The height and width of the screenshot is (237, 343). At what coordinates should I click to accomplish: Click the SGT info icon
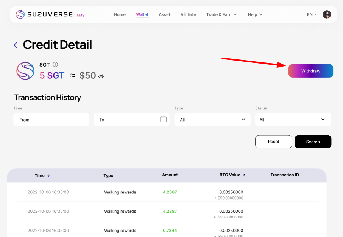point(55,65)
